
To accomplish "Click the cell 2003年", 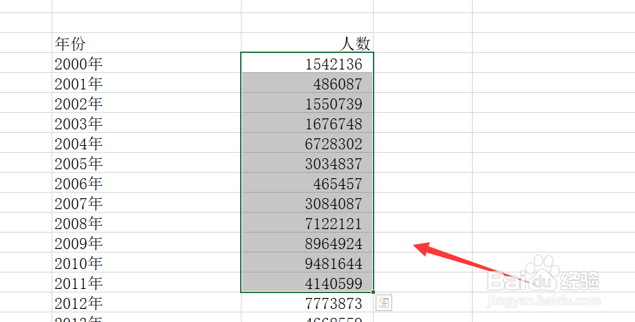I will [147, 122].
